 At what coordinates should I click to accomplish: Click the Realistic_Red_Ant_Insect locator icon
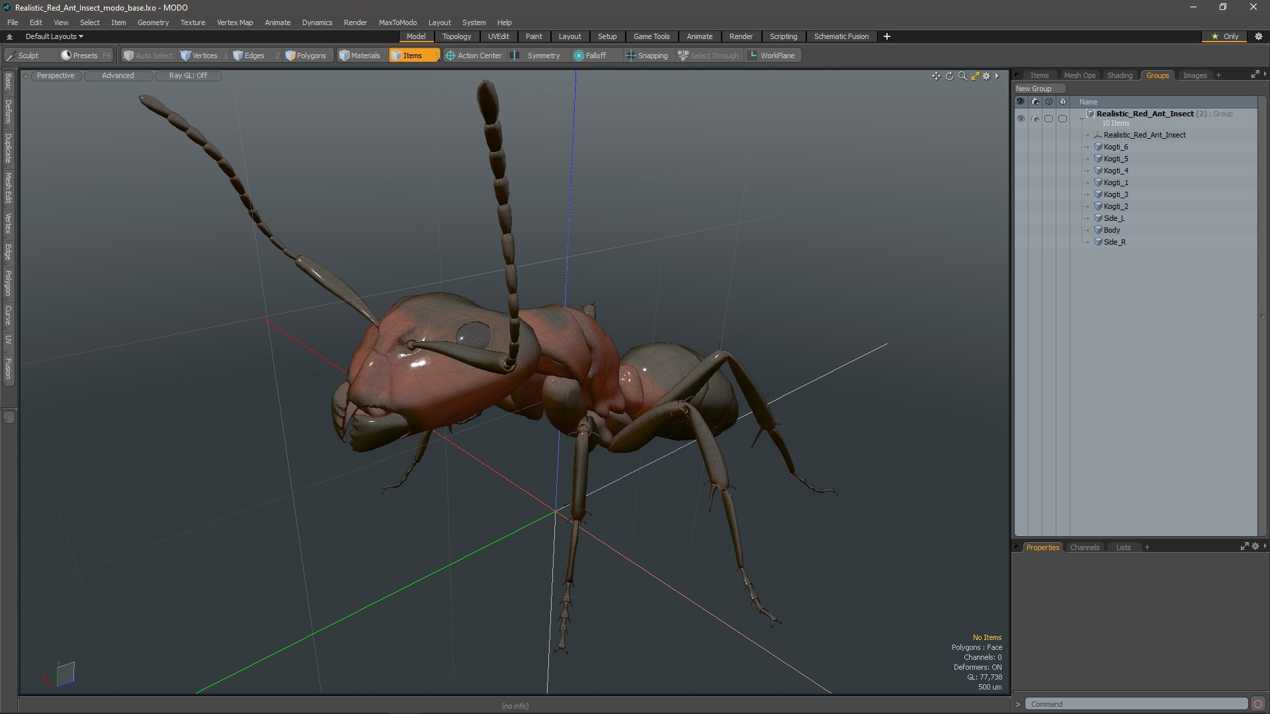click(1098, 135)
